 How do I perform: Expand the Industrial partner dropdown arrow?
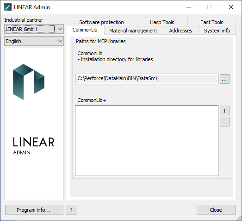(x=60, y=29)
